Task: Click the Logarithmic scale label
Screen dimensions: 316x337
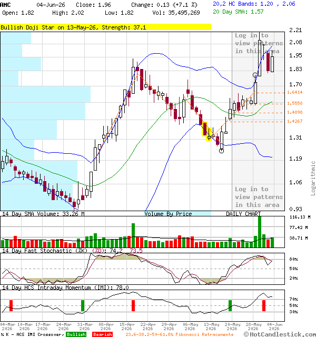Action: point(313,178)
